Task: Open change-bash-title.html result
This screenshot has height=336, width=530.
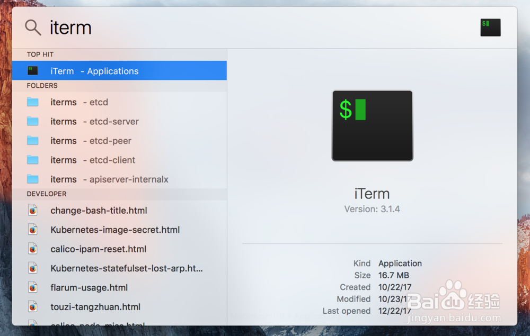Action: click(119, 210)
